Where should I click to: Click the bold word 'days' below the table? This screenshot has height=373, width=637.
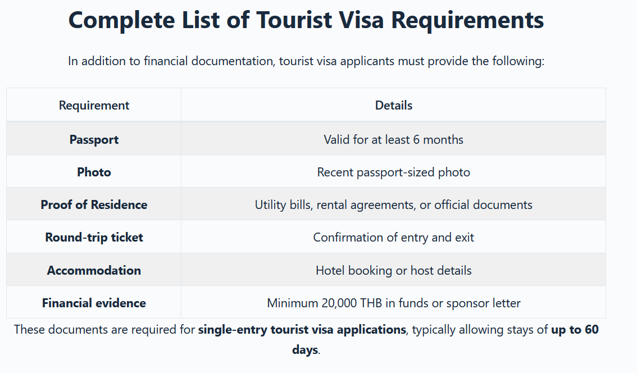(305, 349)
